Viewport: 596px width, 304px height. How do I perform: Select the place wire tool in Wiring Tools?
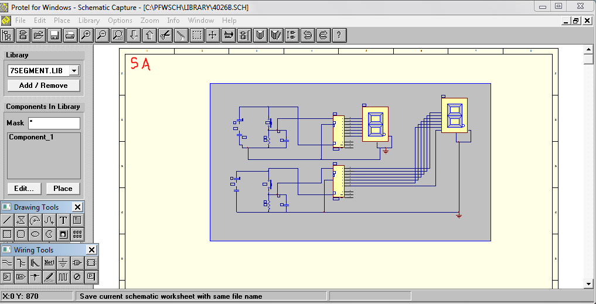[x=7, y=262]
